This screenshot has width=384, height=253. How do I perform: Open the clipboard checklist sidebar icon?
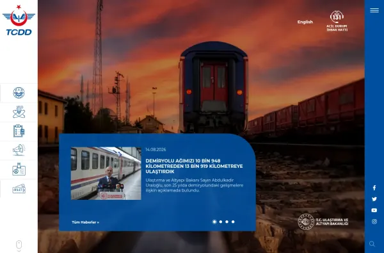pos(19,131)
